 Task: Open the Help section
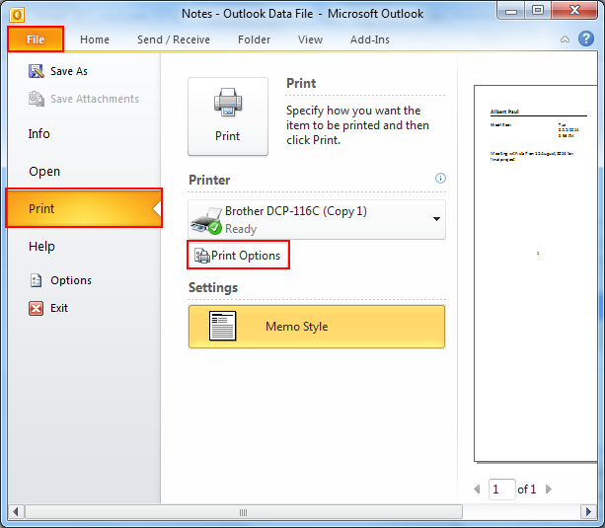pos(41,247)
